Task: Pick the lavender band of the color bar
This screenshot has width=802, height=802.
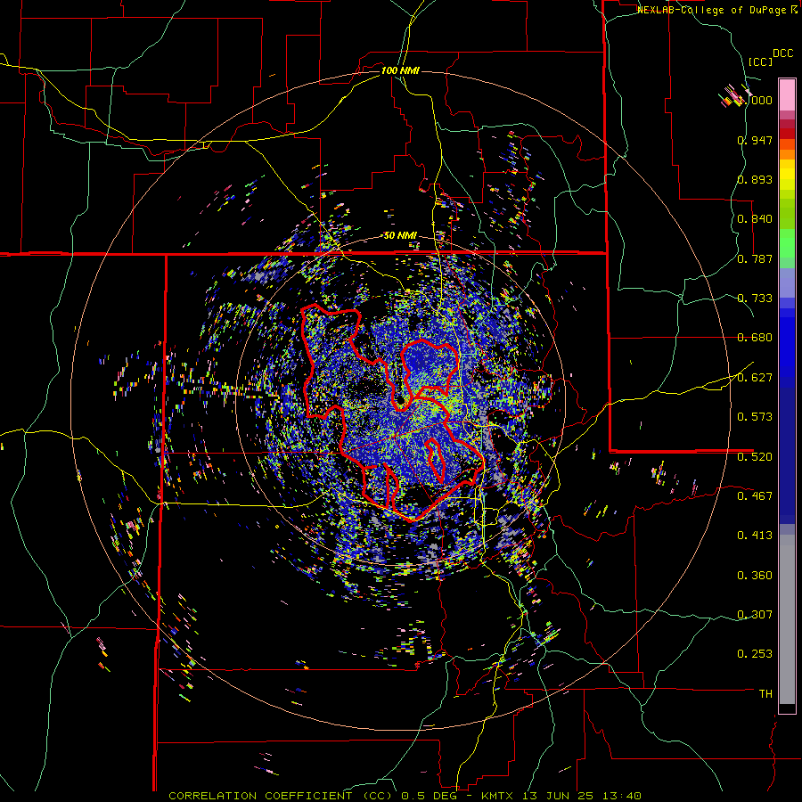Action: coord(787,282)
